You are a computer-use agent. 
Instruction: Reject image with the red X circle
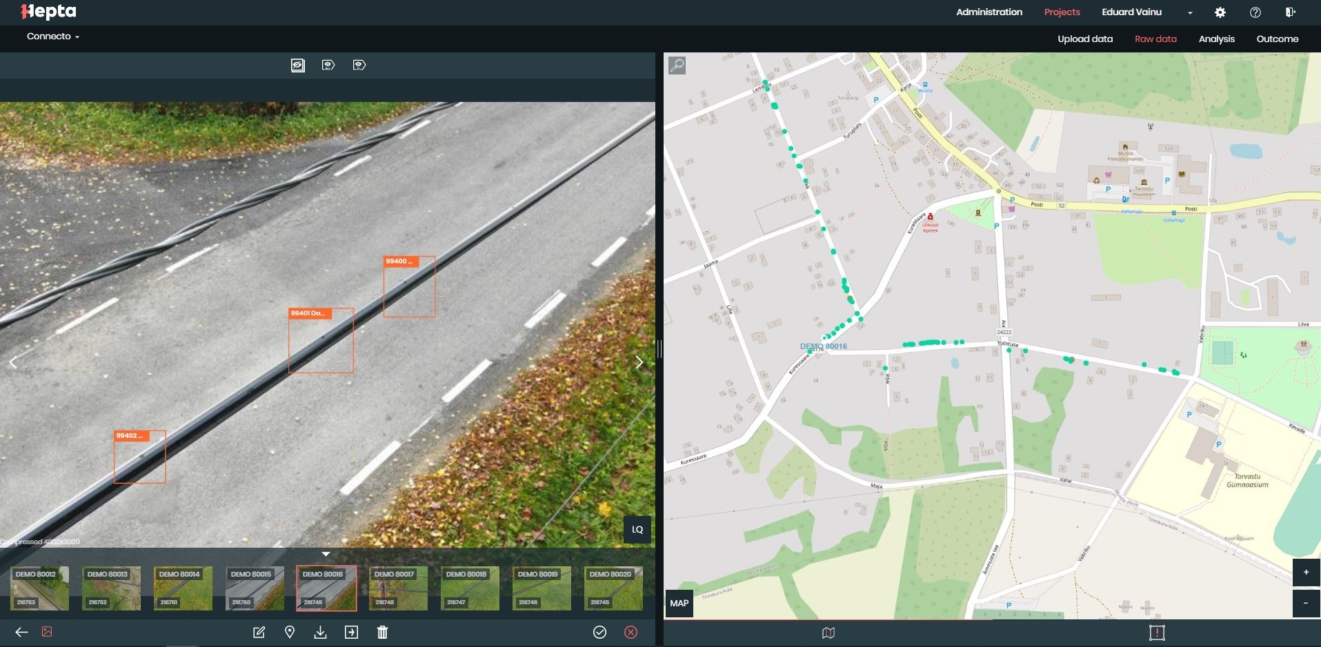[630, 633]
